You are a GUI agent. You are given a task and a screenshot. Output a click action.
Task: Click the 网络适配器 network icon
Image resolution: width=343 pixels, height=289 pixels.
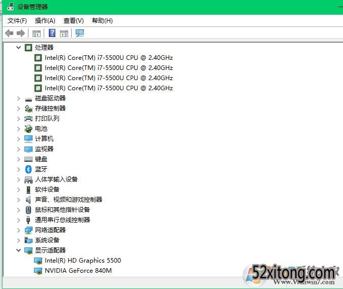pyautogui.click(x=28, y=230)
